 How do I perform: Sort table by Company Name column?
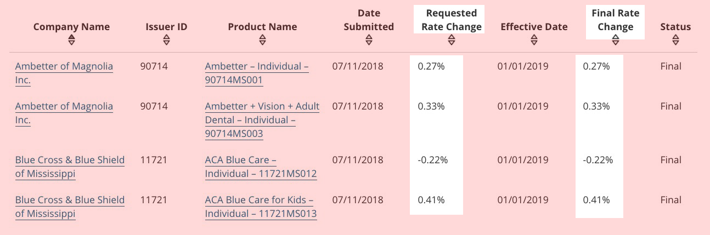pos(71,40)
